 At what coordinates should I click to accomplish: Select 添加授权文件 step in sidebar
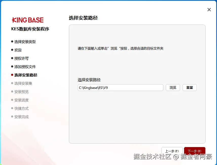[23, 67]
